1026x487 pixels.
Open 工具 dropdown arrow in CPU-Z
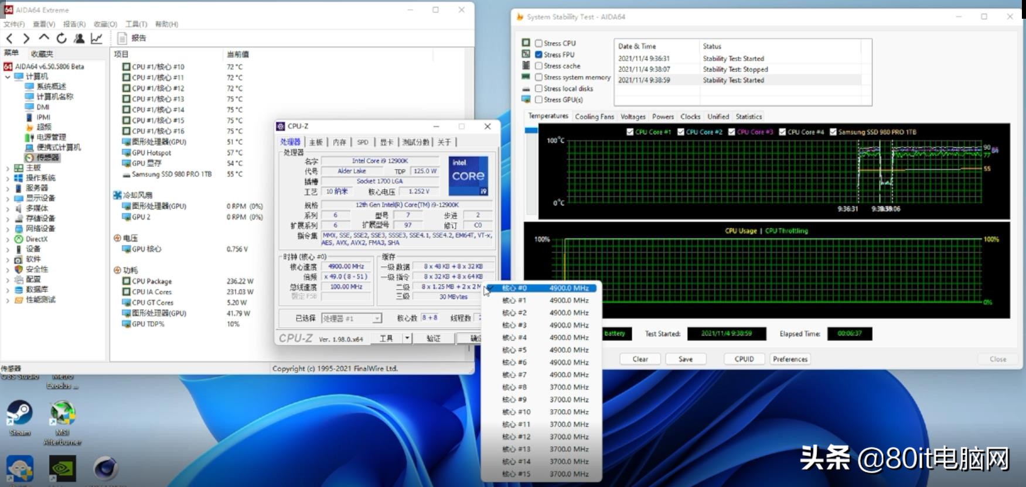(407, 338)
